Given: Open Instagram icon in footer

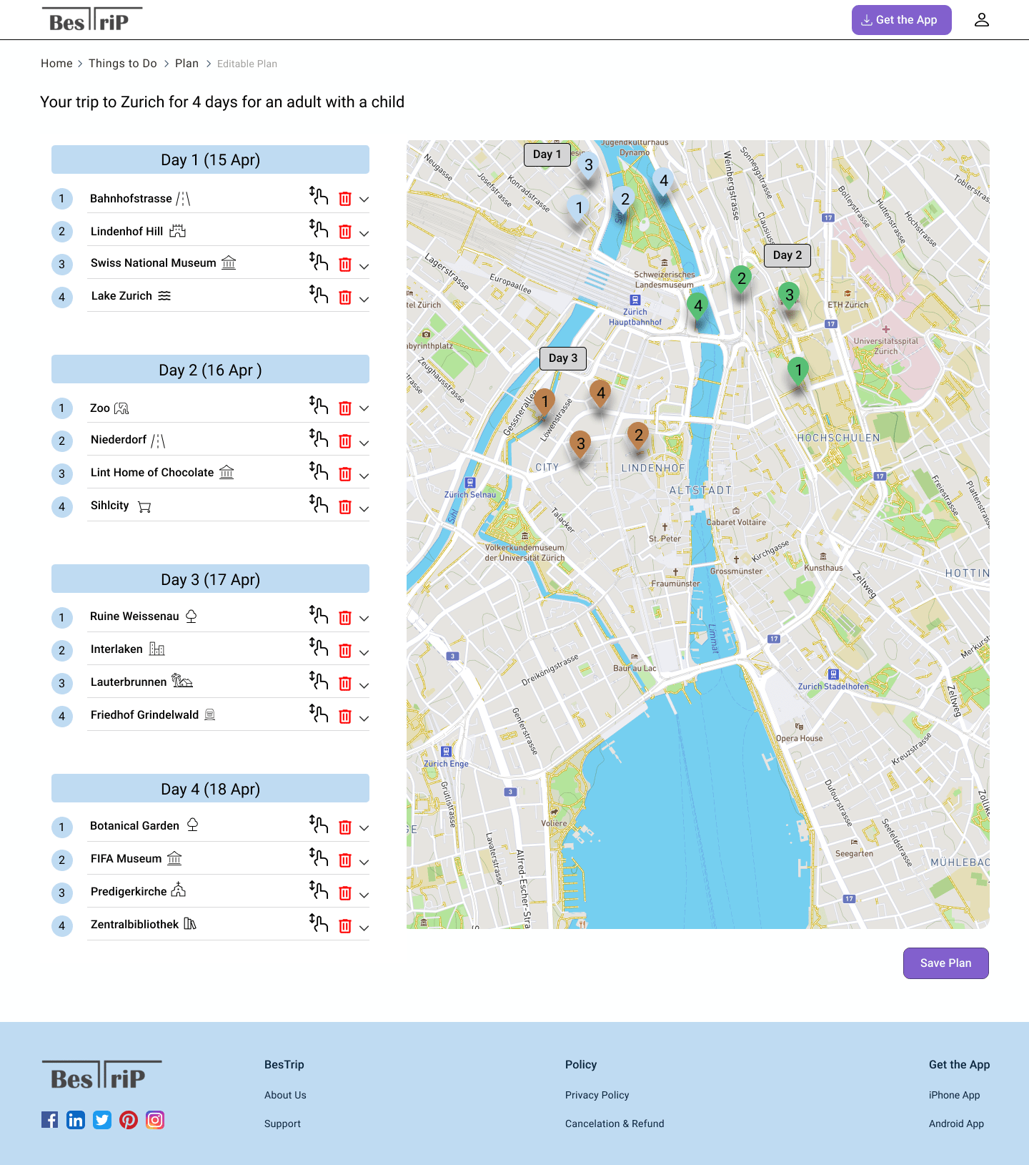Looking at the screenshot, I should pos(155,1120).
